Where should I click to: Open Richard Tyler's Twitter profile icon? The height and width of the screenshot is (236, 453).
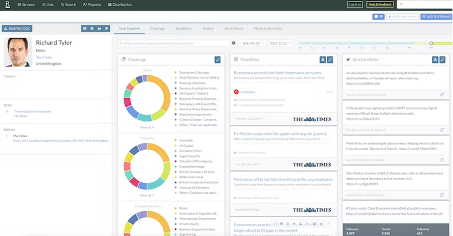click(x=106, y=29)
